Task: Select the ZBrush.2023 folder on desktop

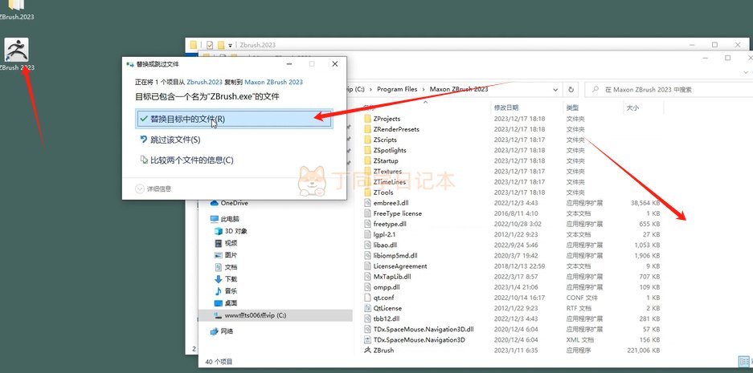Action: coord(14,6)
